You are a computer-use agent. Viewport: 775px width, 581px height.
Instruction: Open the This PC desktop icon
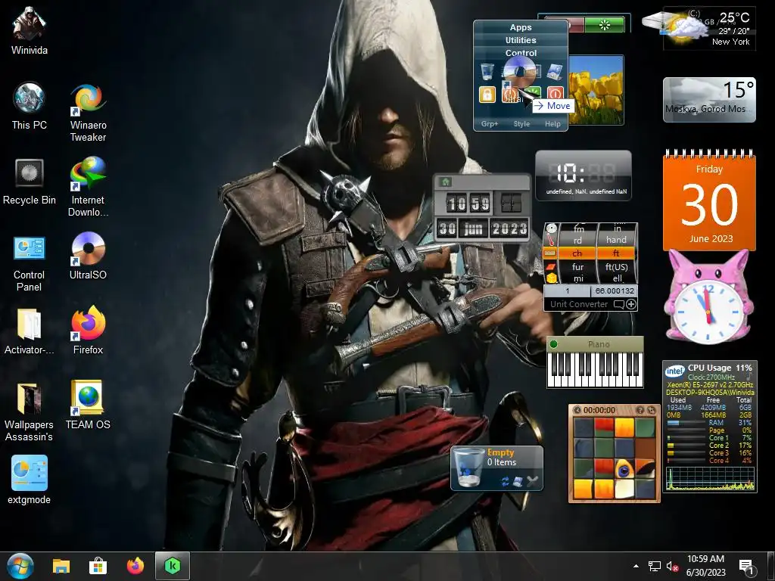coord(30,106)
